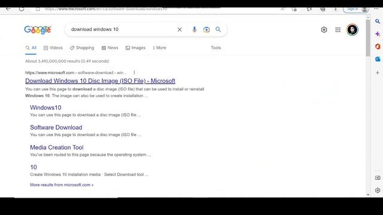This screenshot has height=215, width=383.
Task: Open Google quick settings gear
Action: pyautogui.click(x=324, y=30)
